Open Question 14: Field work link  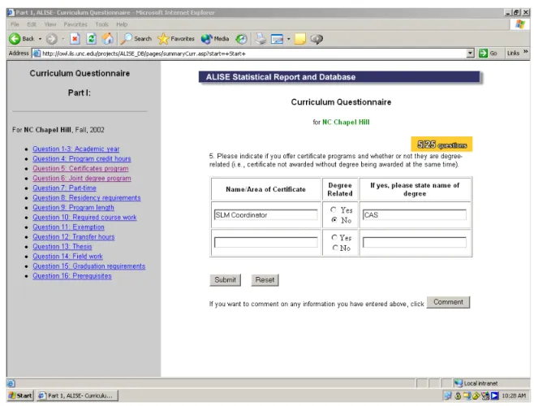pyautogui.click(x=67, y=257)
